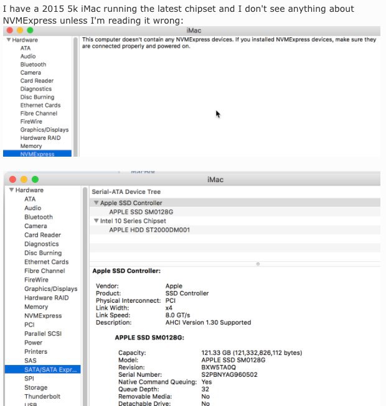Screen dimensions: 386x406
Task: Select Apple SSD Controller row in device tree
Action: [235, 203]
